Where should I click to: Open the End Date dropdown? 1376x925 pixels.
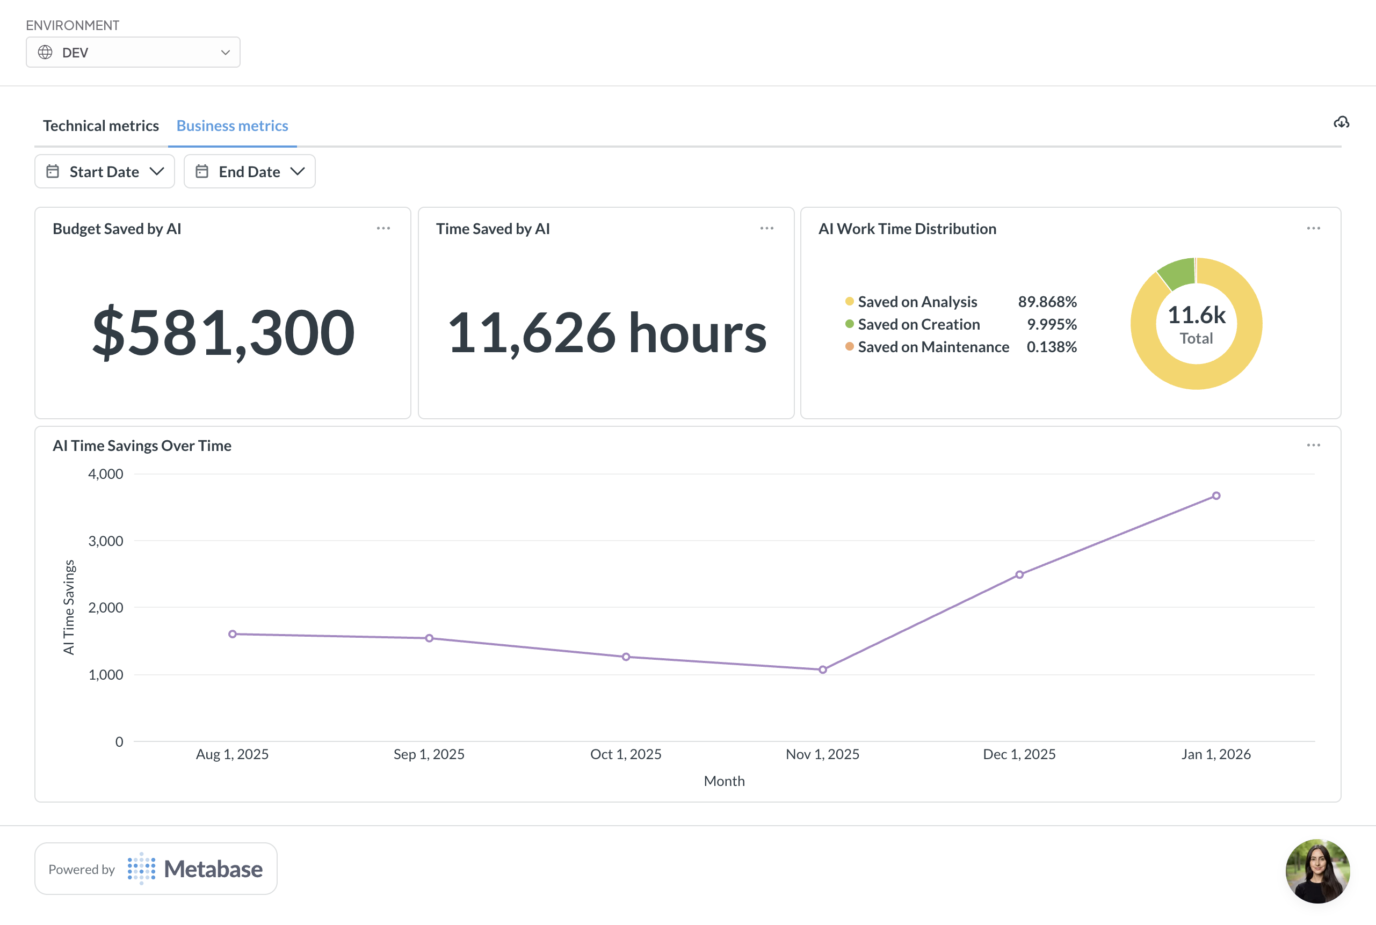tap(250, 172)
